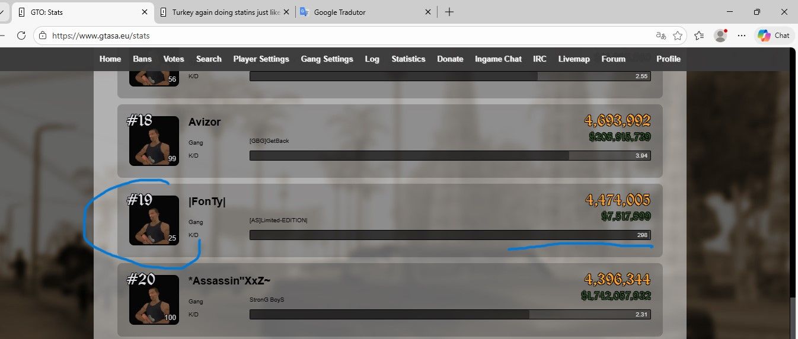The height and width of the screenshot is (339, 798).
Task: Click the new tab plus icon
Action: point(449,12)
